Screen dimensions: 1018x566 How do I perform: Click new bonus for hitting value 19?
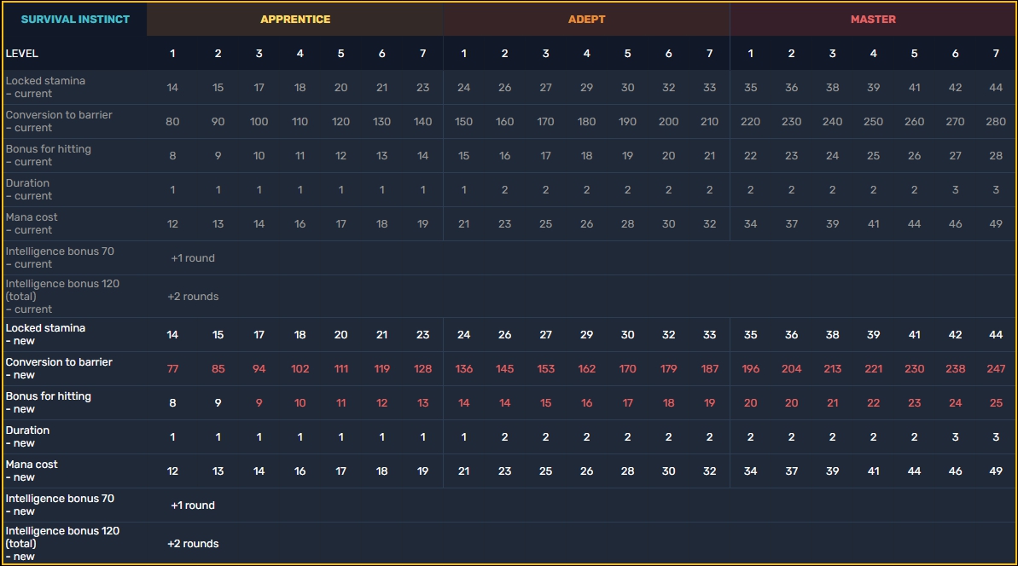pyautogui.click(x=710, y=403)
